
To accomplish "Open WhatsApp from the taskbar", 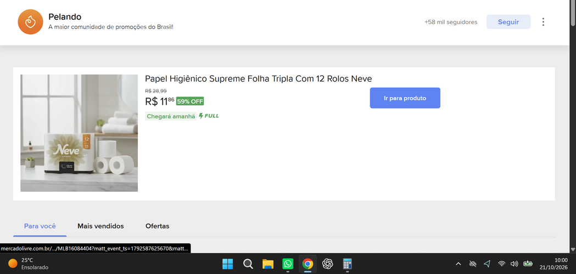I will [x=288, y=264].
